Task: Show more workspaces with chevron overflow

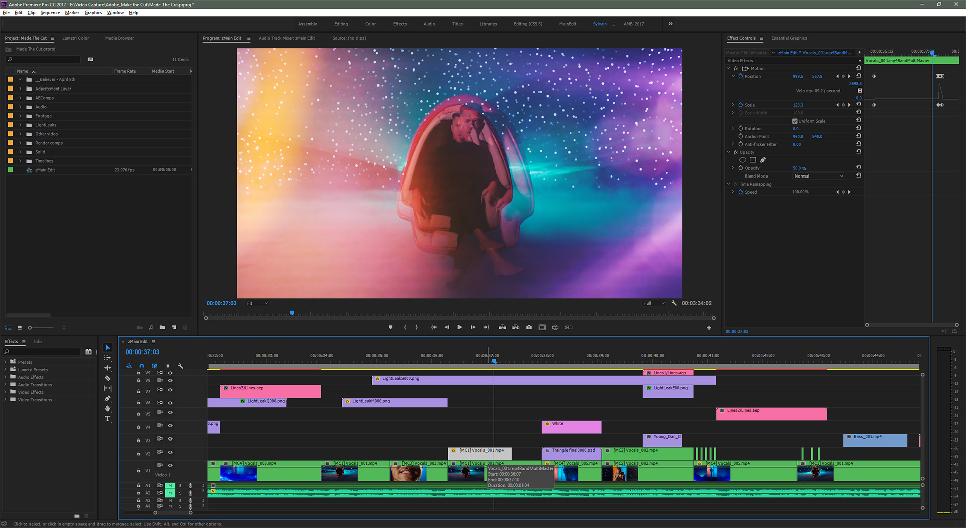Action: (x=670, y=24)
